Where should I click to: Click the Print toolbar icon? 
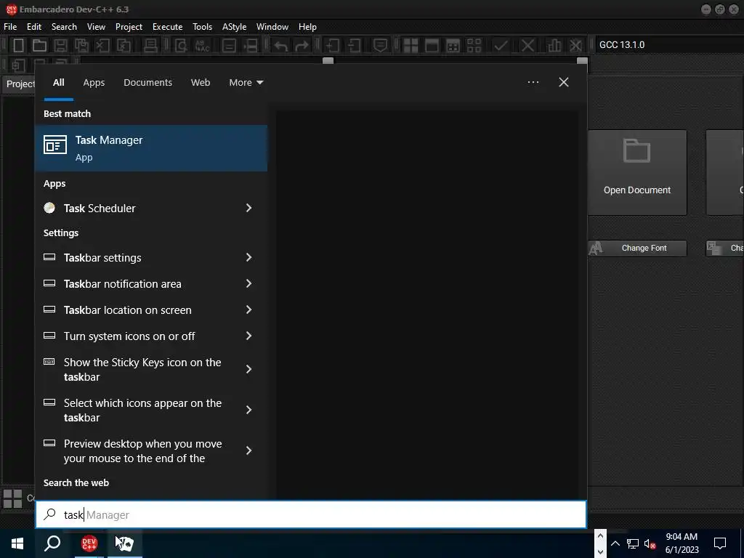pyautogui.click(x=150, y=46)
